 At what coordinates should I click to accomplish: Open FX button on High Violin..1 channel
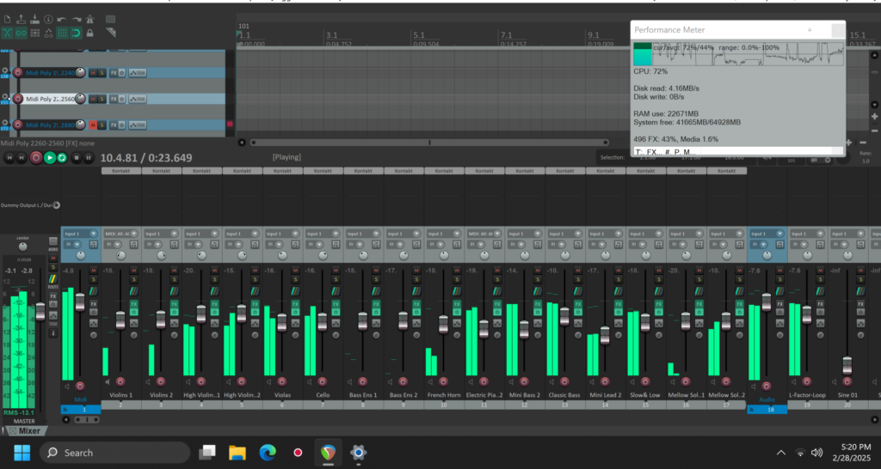point(214,303)
